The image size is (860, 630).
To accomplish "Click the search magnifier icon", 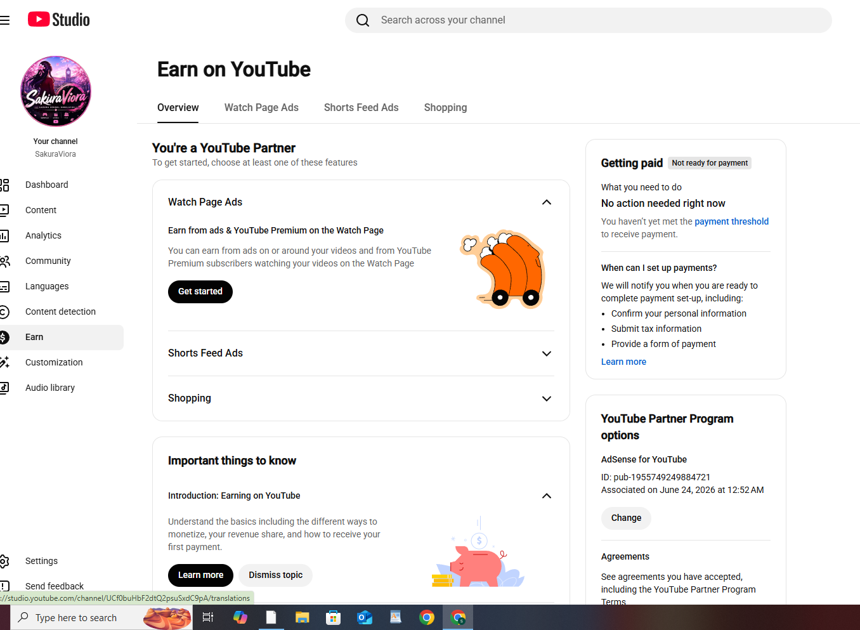I will pos(363,20).
